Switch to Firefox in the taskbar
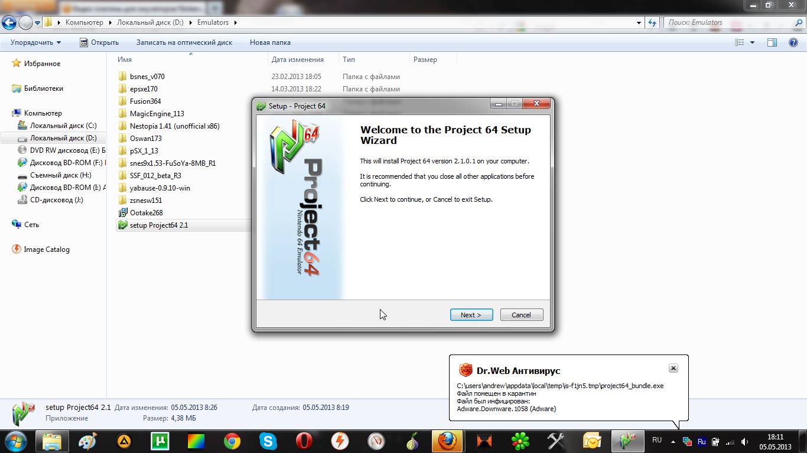807x453 pixels. (x=448, y=441)
